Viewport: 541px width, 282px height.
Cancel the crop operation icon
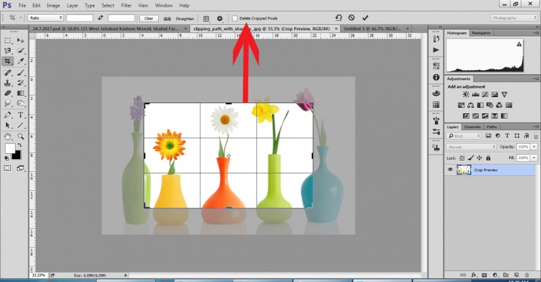coord(352,18)
